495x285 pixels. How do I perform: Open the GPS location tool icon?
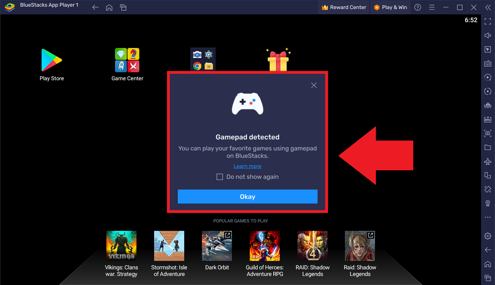point(487,203)
